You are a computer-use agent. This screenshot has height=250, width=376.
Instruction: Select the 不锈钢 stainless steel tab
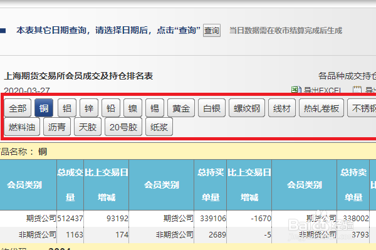[x=362, y=108]
